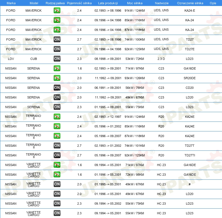Click the Marka column header
Image resolution: width=222 pixels, height=218 pixels.
11,3
